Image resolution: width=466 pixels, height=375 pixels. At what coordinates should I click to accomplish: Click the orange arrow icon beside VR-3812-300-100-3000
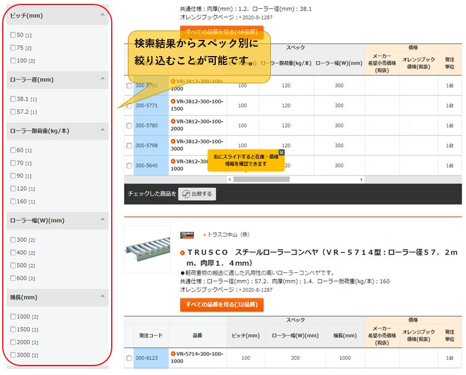click(x=173, y=141)
